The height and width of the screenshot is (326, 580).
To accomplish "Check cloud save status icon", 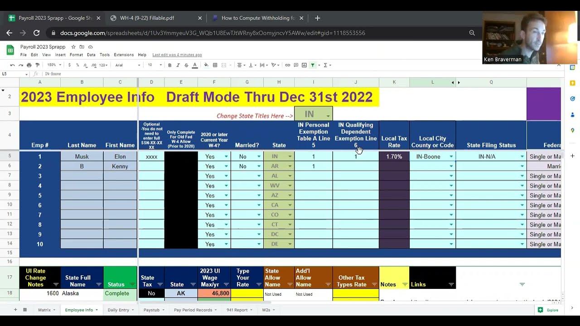I will [x=90, y=47].
